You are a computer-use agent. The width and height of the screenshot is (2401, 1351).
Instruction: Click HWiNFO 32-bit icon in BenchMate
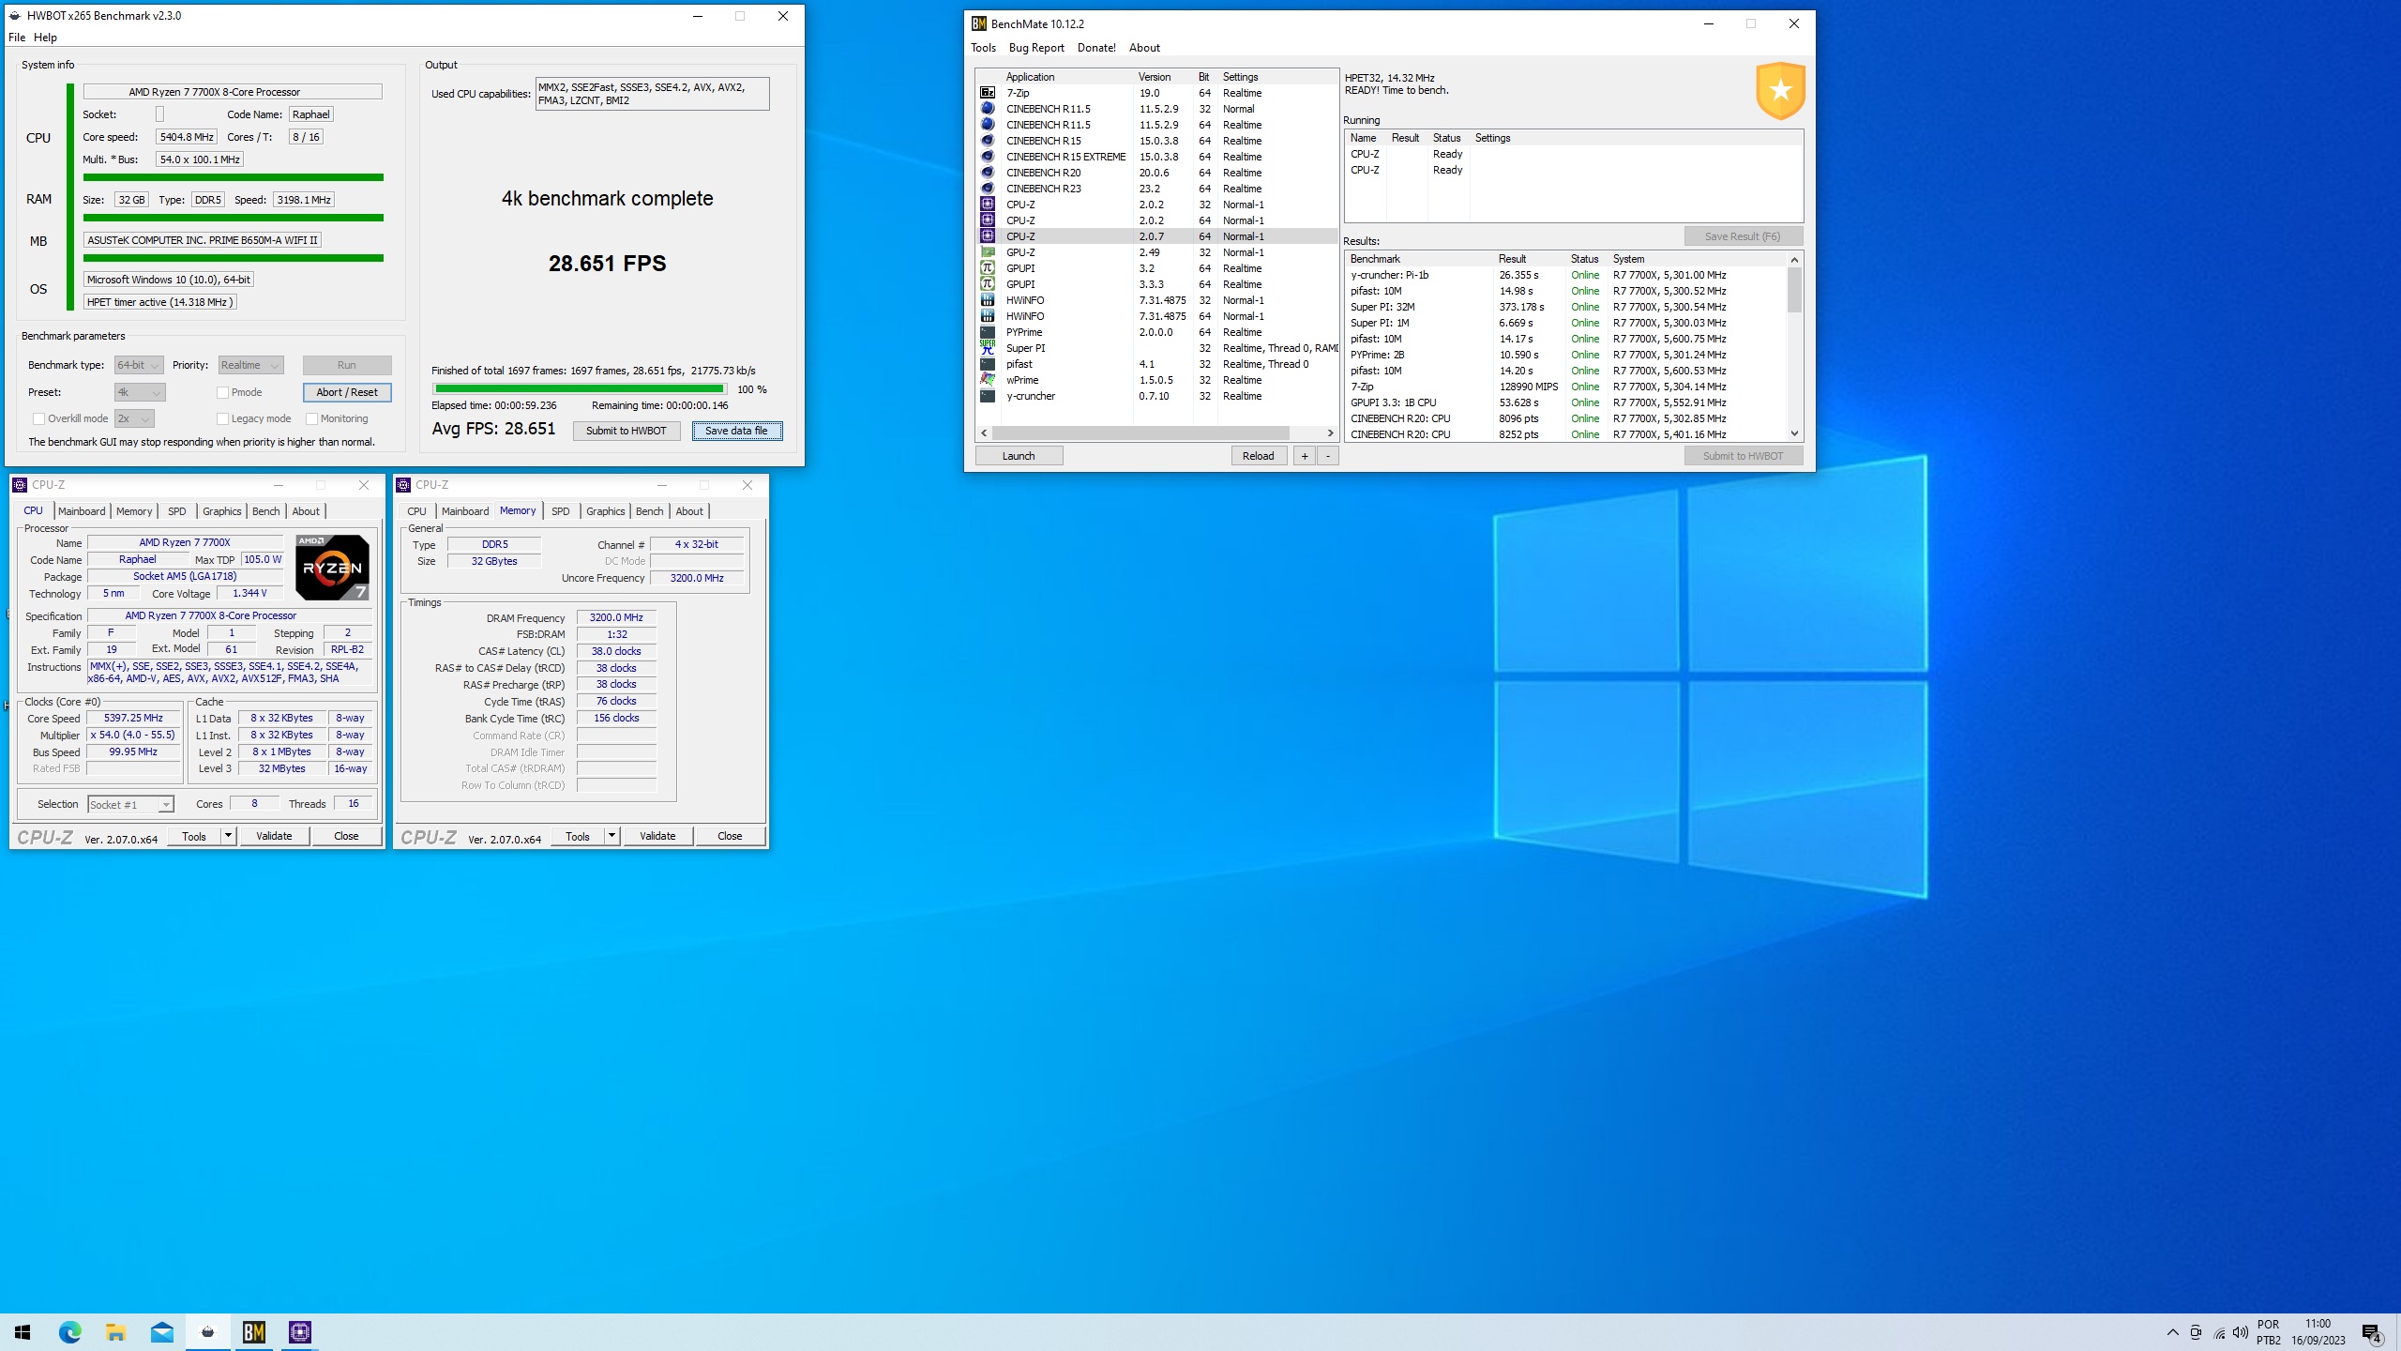click(988, 300)
